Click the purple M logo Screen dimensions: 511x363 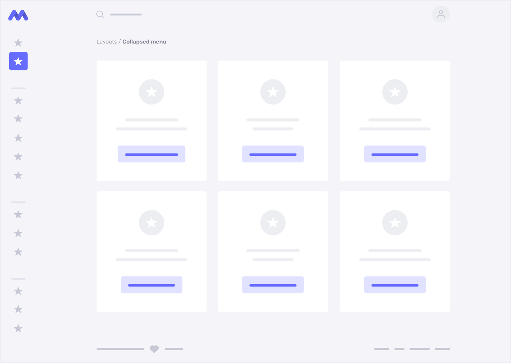coord(18,15)
